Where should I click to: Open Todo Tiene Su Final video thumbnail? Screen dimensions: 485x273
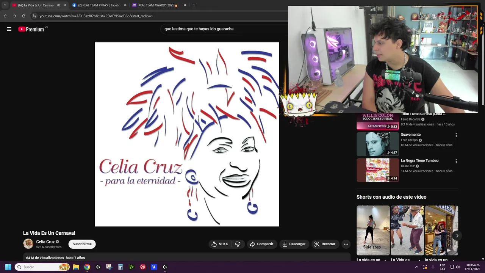(378, 121)
